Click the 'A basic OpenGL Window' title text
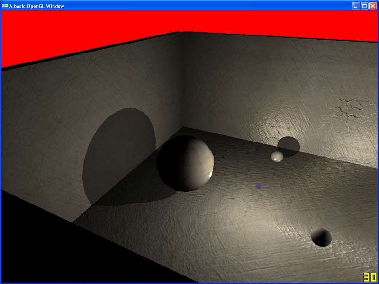Image resolution: width=379 pixels, height=284 pixels. tap(37, 6)
